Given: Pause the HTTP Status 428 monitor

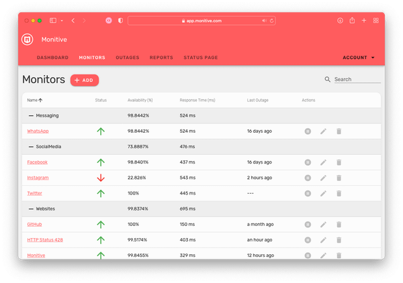Looking at the screenshot, I should tap(308, 240).
